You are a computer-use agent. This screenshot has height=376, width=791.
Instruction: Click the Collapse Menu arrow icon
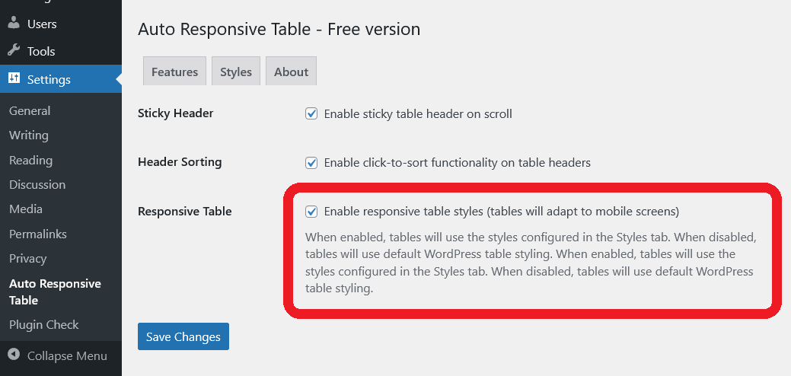[x=14, y=355]
